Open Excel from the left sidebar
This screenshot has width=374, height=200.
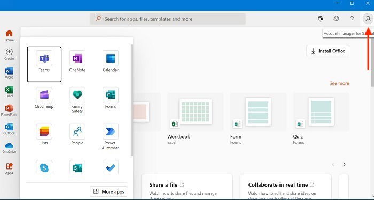coord(9,91)
